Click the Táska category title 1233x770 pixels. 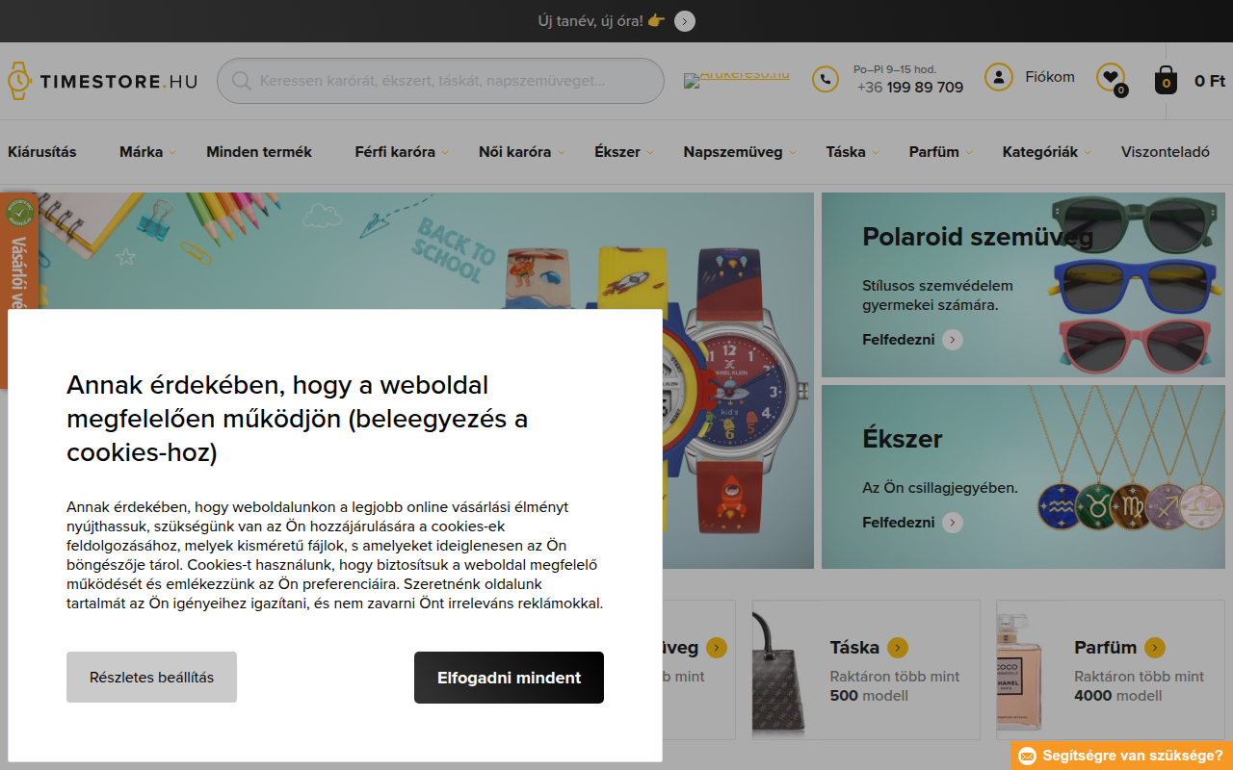pyautogui.click(x=854, y=648)
